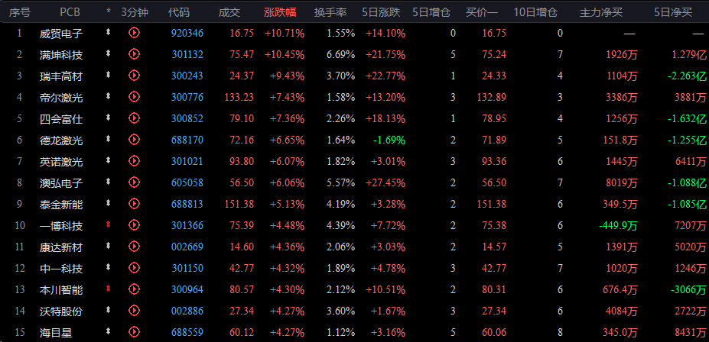Click the 6.69% turnover cell
Screen dimensions: 709x342
pyautogui.click(x=341, y=55)
